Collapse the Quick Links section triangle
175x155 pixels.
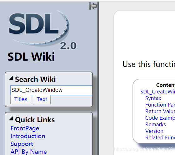tap(11, 119)
